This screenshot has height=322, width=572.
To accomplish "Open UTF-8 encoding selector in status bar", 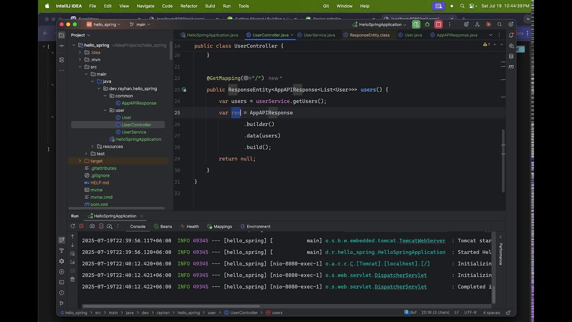I will pos(470,313).
